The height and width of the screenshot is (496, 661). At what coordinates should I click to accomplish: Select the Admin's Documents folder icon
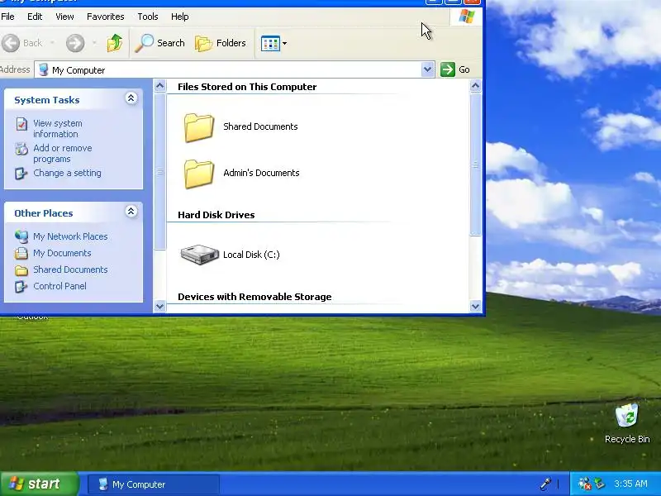tap(199, 174)
